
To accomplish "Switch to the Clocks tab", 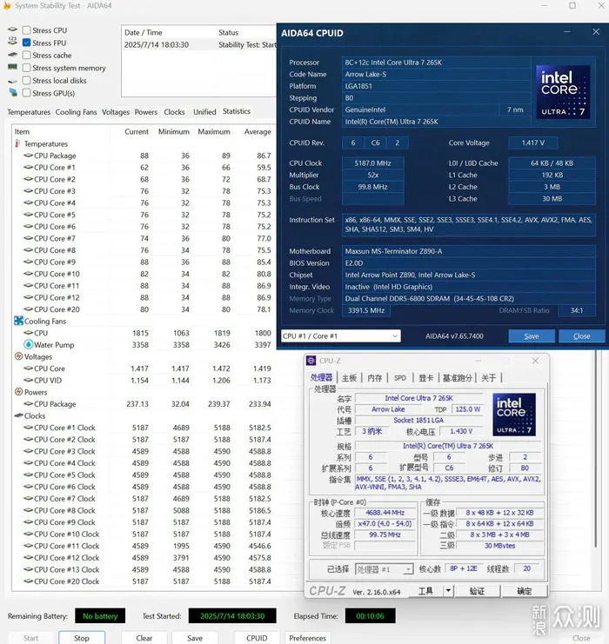I will [x=174, y=112].
